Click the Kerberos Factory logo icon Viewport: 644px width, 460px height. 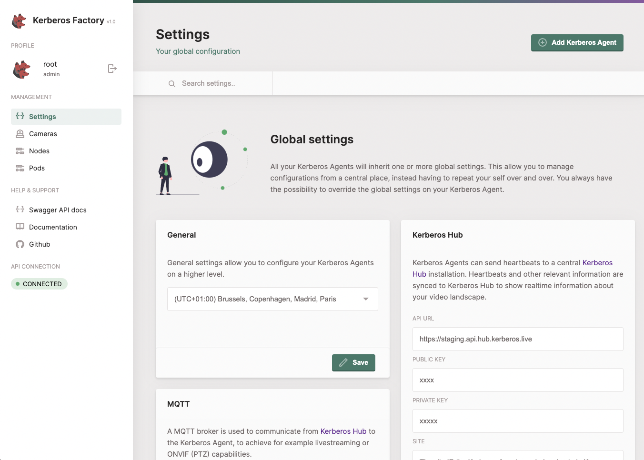coord(19,21)
